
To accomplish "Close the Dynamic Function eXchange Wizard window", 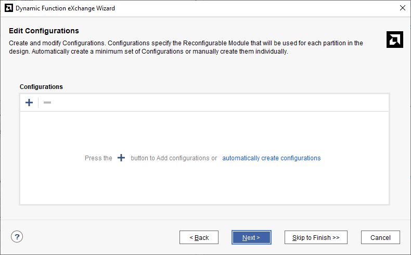I will [402, 8].
